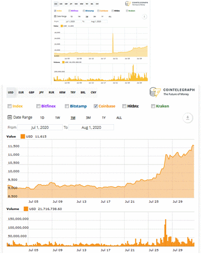Image resolution: width=201 pixels, height=254 pixels.
Task: Click the '50,000,000' volume axis label
Action: [18, 236]
